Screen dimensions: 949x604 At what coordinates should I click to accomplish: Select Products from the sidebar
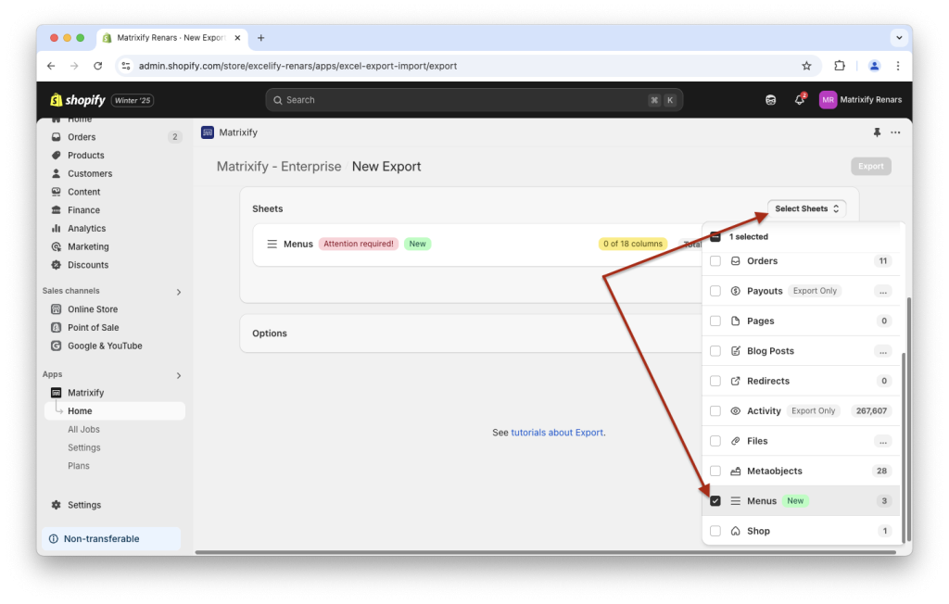point(85,155)
